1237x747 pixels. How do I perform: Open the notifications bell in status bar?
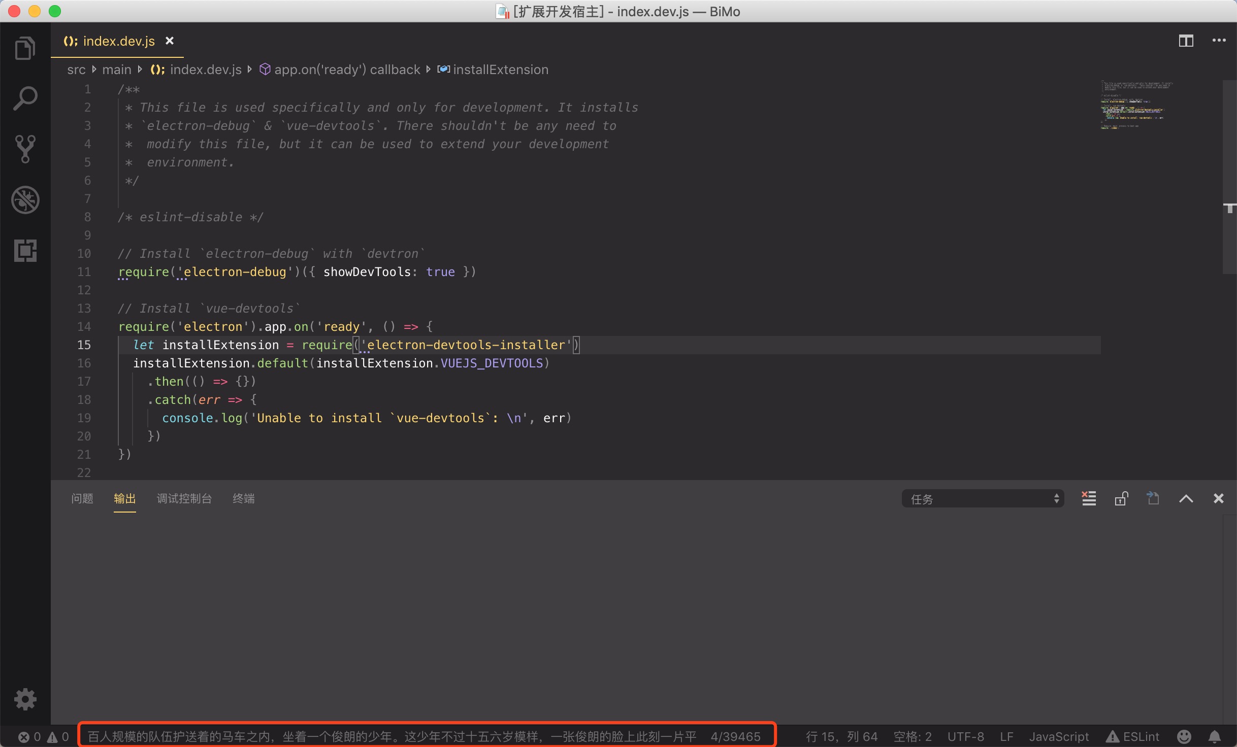(x=1214, y=736)
